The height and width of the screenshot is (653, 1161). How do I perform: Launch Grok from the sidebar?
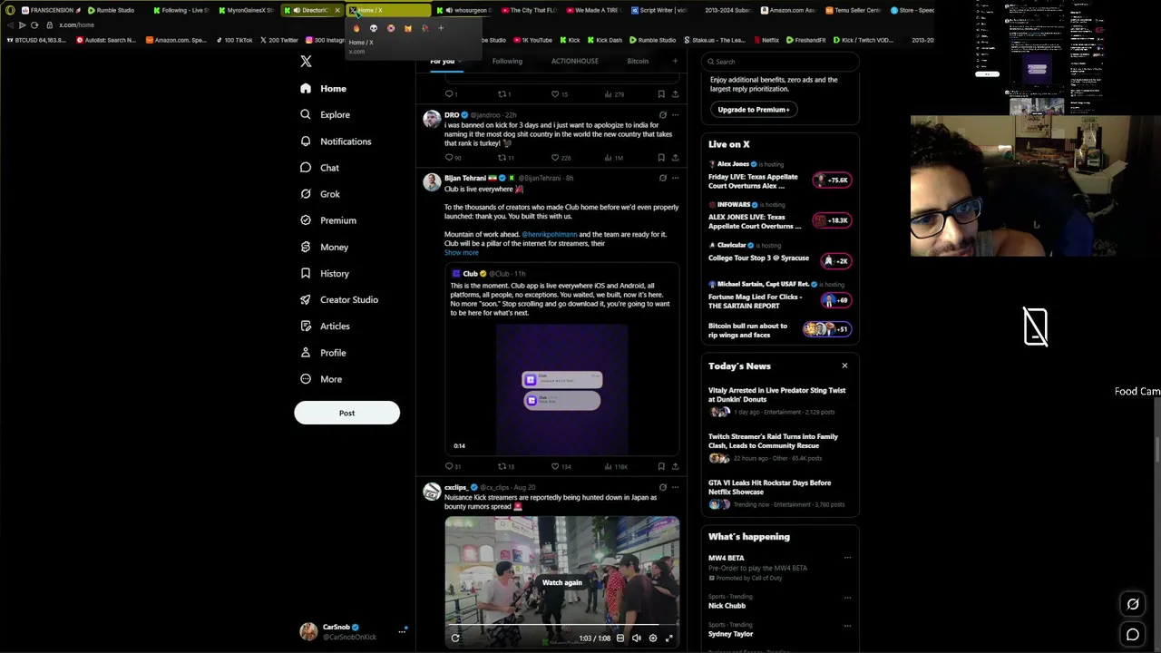pos(320,194)
